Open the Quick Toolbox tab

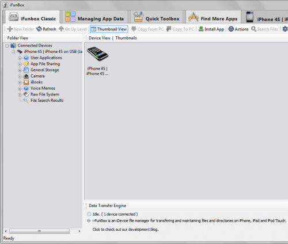point(157,17)
